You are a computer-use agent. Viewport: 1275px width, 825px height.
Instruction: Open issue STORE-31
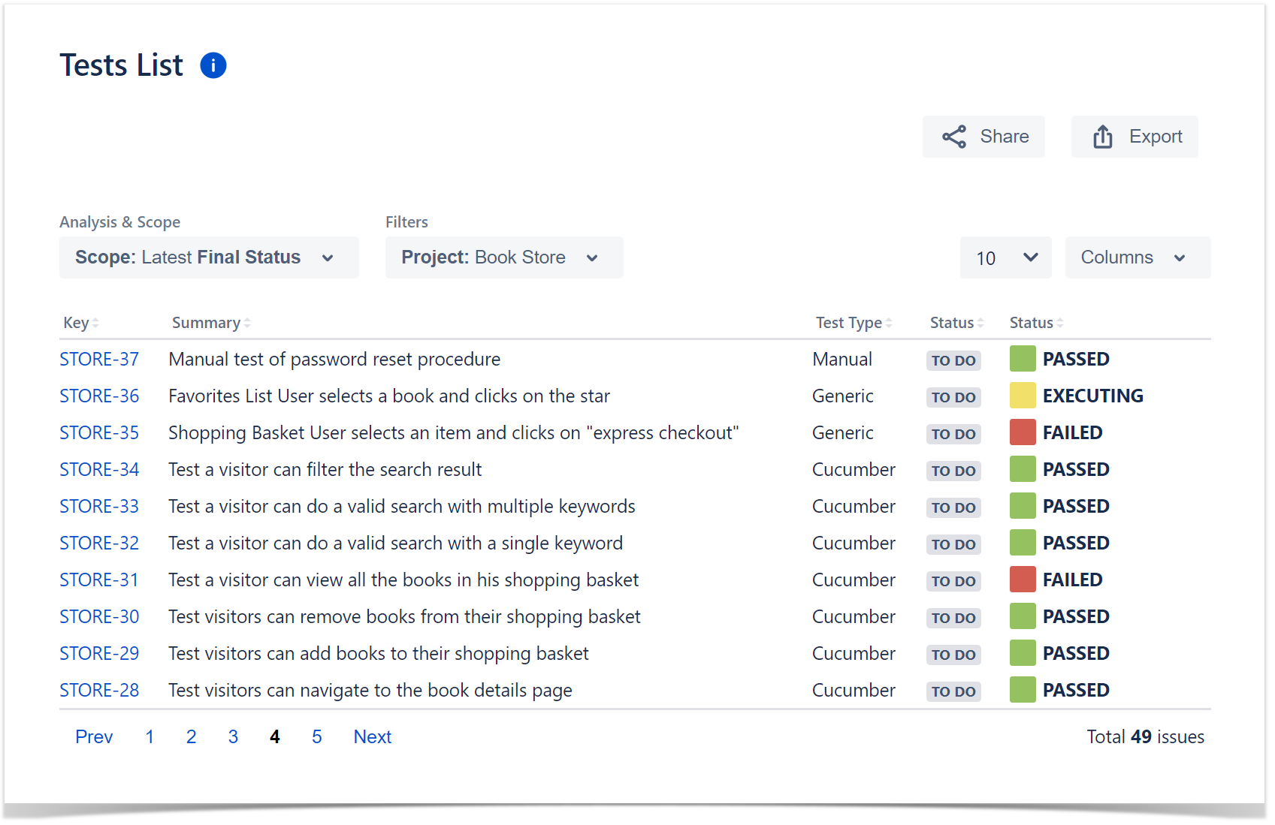click(99, 580)
